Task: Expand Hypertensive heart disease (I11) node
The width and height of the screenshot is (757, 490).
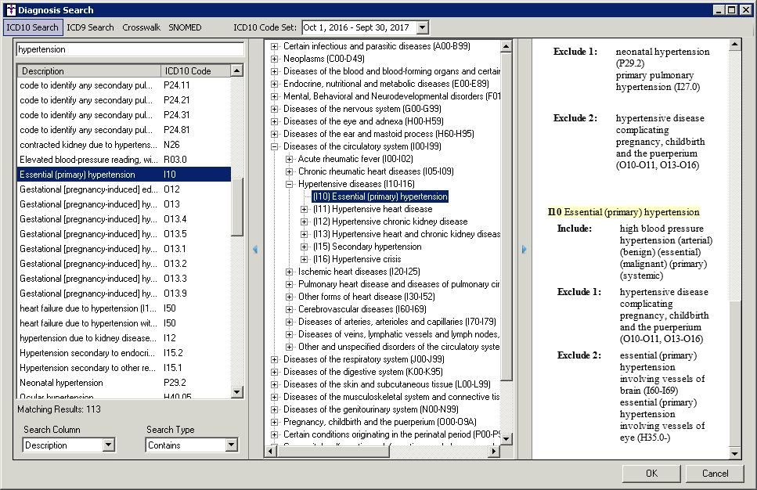Action: [x=305, y=209]
